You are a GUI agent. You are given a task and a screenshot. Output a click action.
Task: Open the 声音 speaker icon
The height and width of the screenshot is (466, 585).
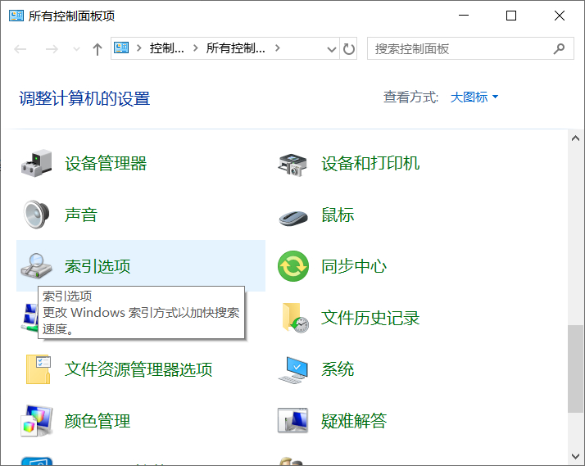coord(36,215)
